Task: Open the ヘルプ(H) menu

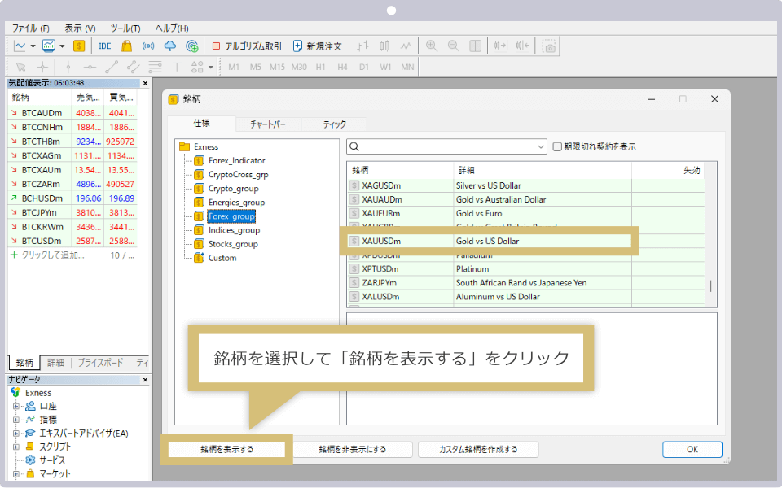Action: 172,28
